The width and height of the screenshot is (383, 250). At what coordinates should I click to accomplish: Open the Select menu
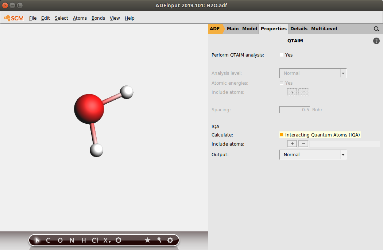[61, 18]
